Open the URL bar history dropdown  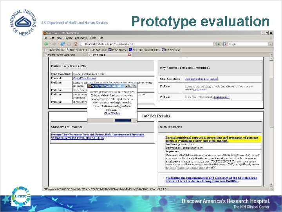[215, 44]
